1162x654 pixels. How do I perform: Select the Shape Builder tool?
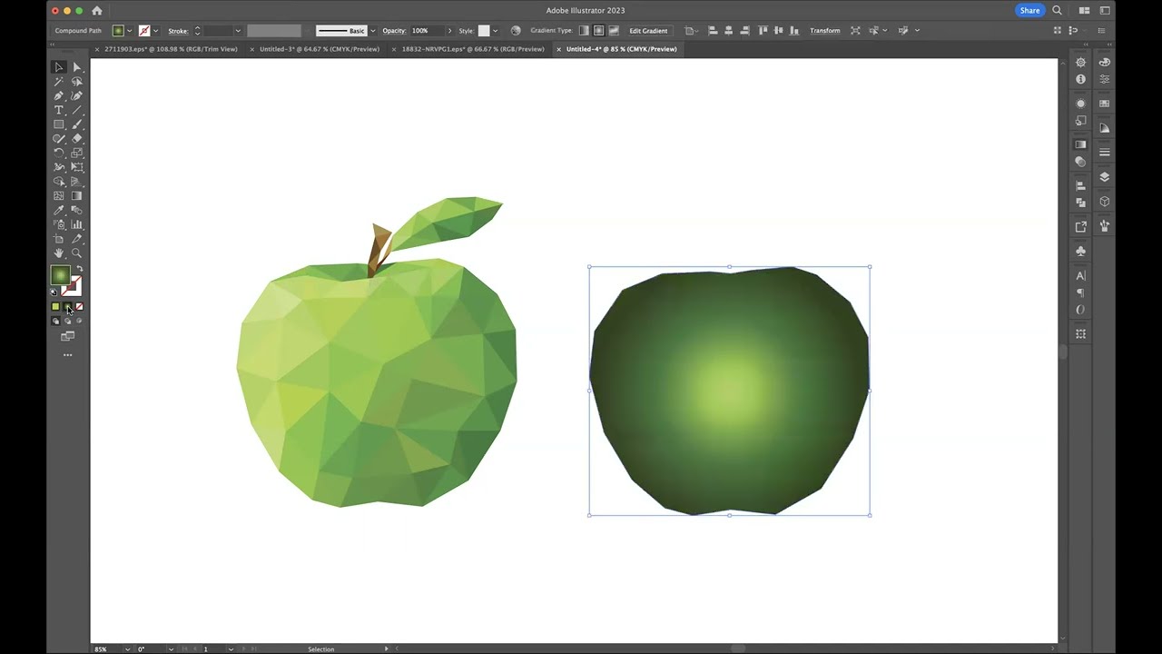(x=59, y=182)
